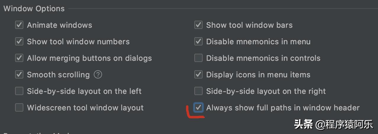Enable Widescreen tool window layout
378x134 pixels.
coord(19,108)
